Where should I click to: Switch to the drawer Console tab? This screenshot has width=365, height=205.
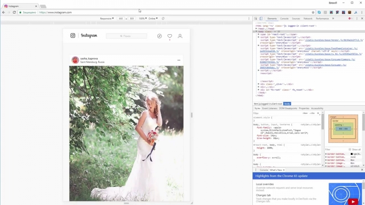[264, 170]
